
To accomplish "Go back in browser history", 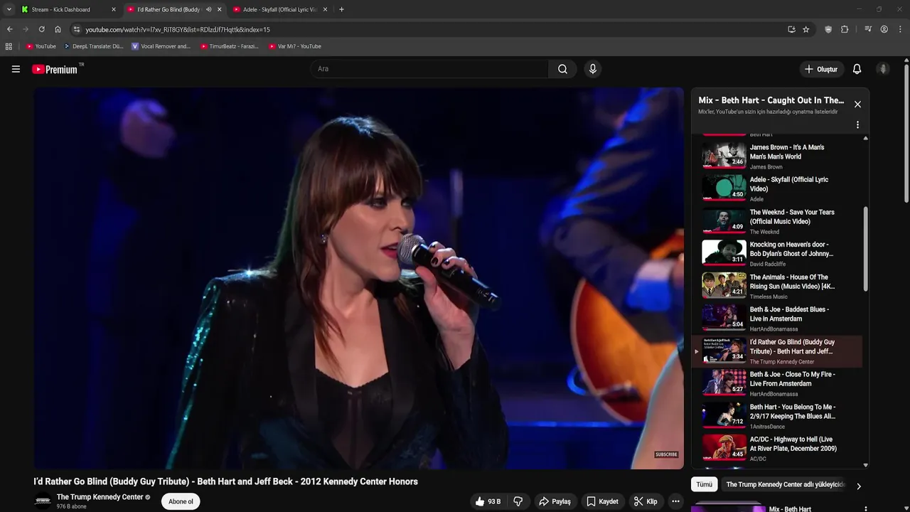I will coord(9,29).
